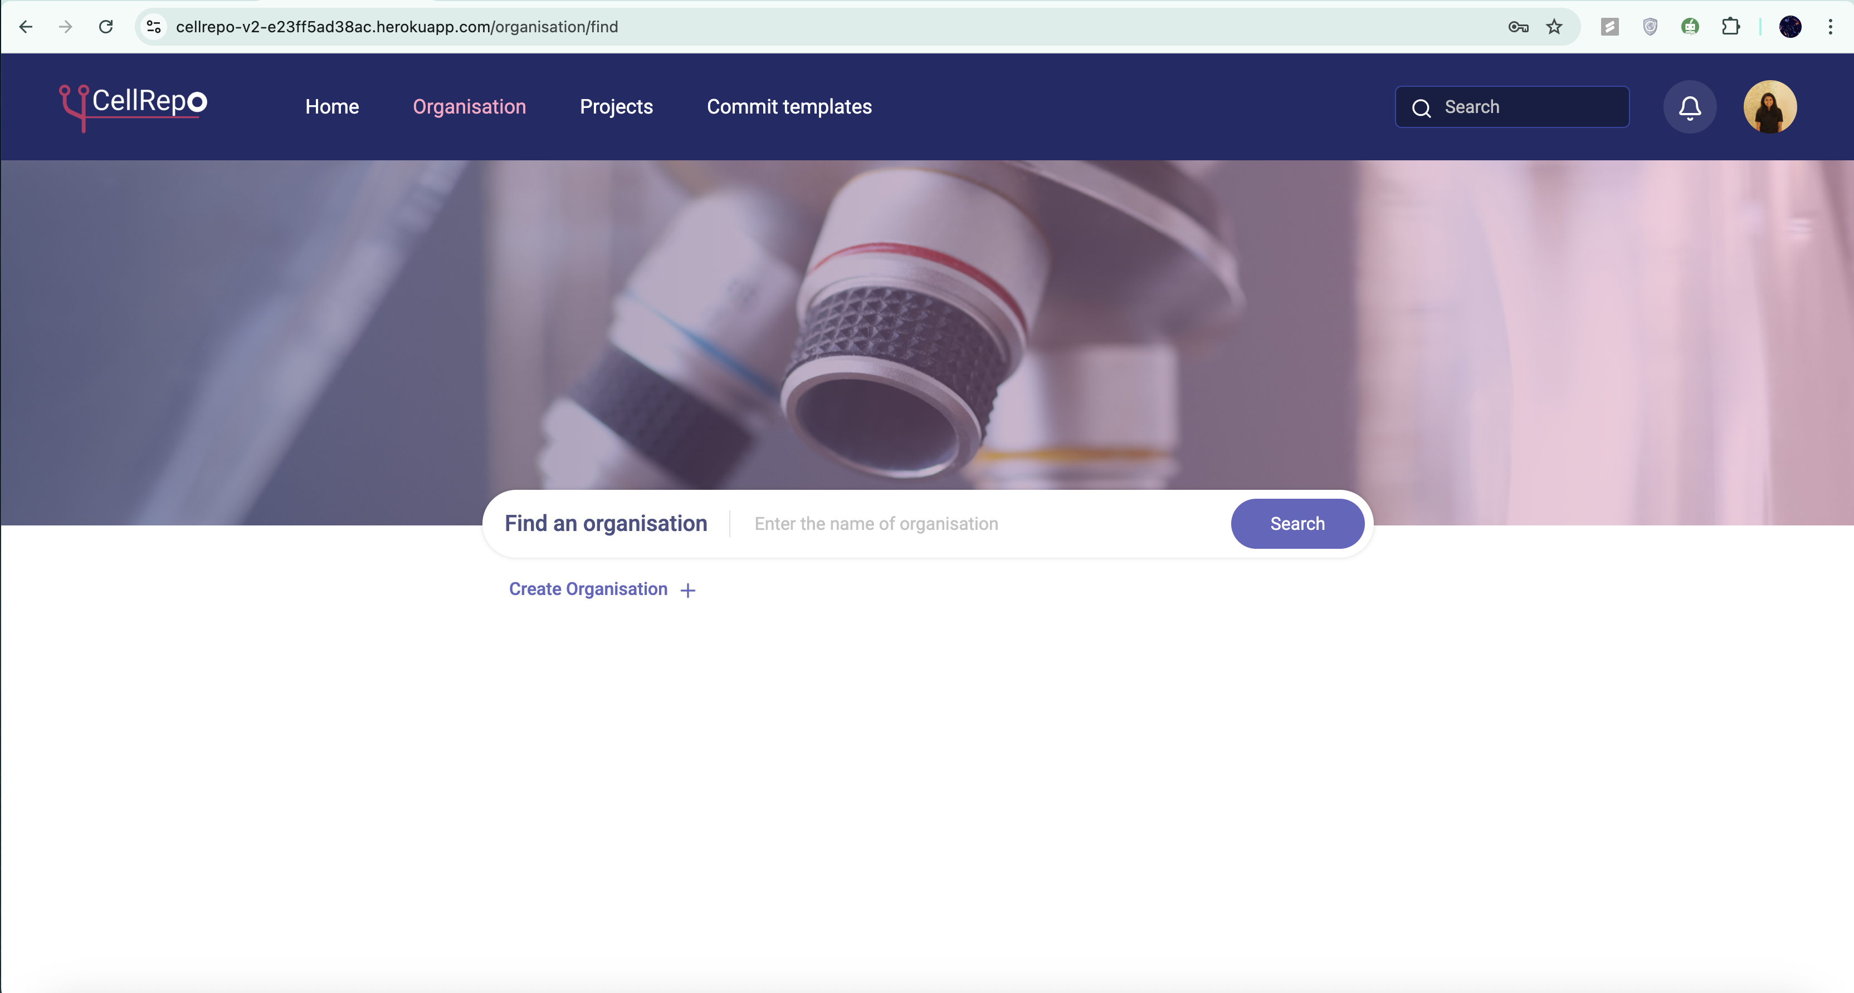The width and height of the screenshot is (1854, 993).
Task: Click the Create Organisation link
Action: pyautogui.click(x=588, y=589)
